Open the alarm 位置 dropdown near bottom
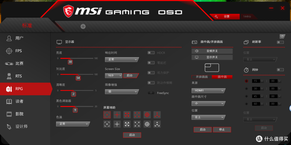 [x=260, y=119]
